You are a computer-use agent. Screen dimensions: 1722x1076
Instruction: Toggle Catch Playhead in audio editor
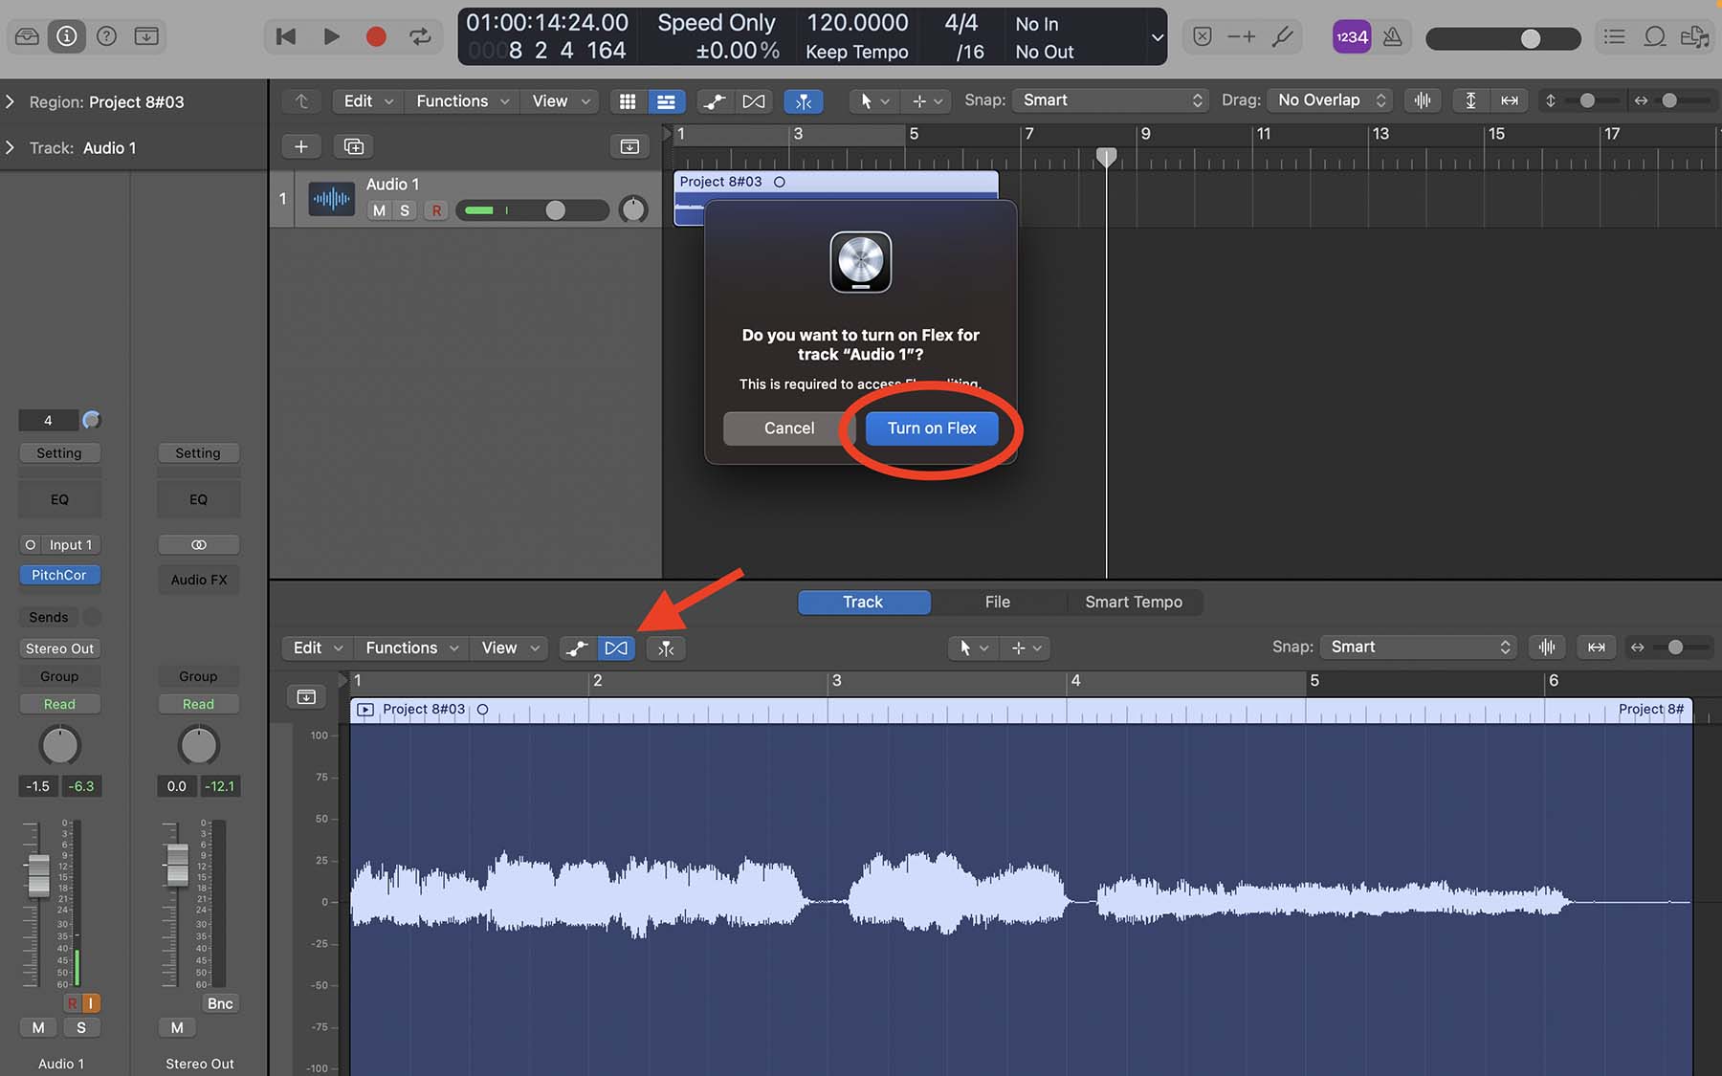coord(666,648)
